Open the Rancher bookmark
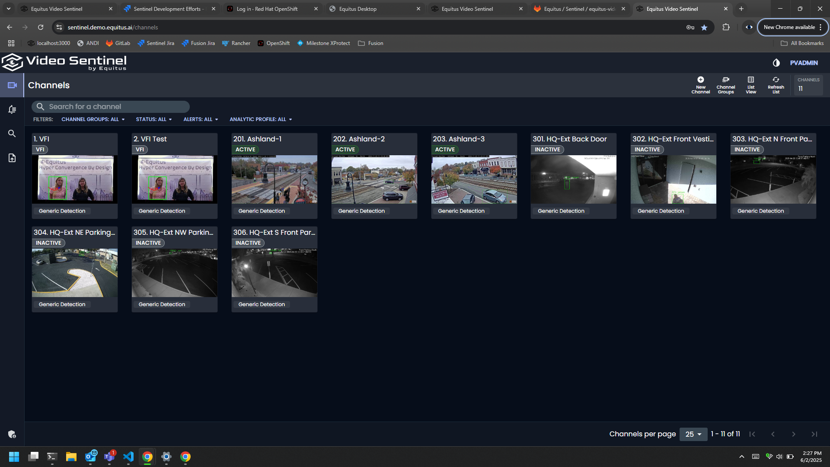This screenshot has width=830, height=467. [236, 43]
